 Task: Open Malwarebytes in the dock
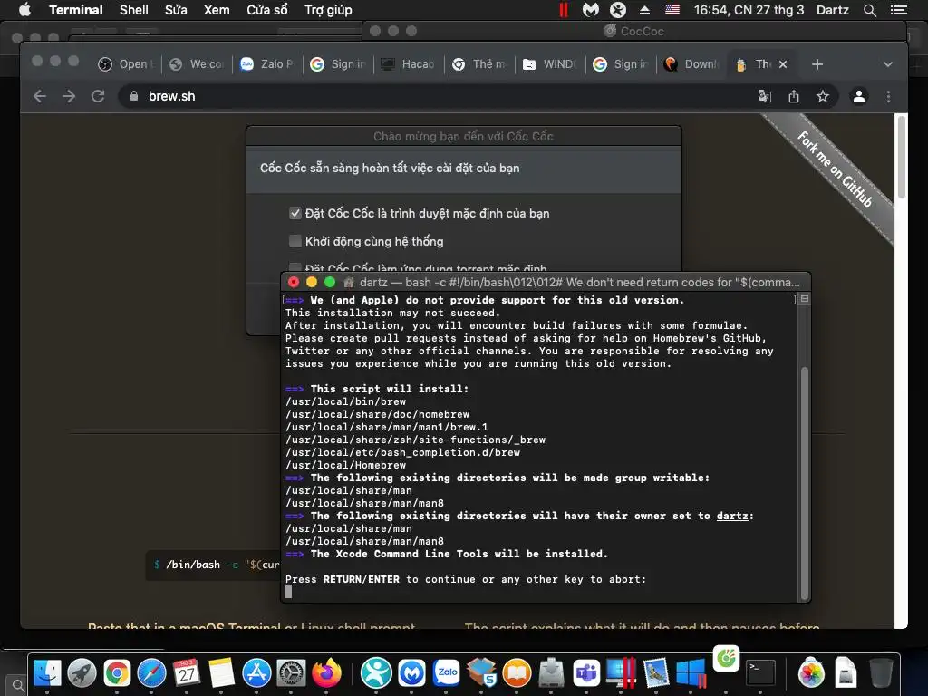pyautogui.click(x=412, y=673)
